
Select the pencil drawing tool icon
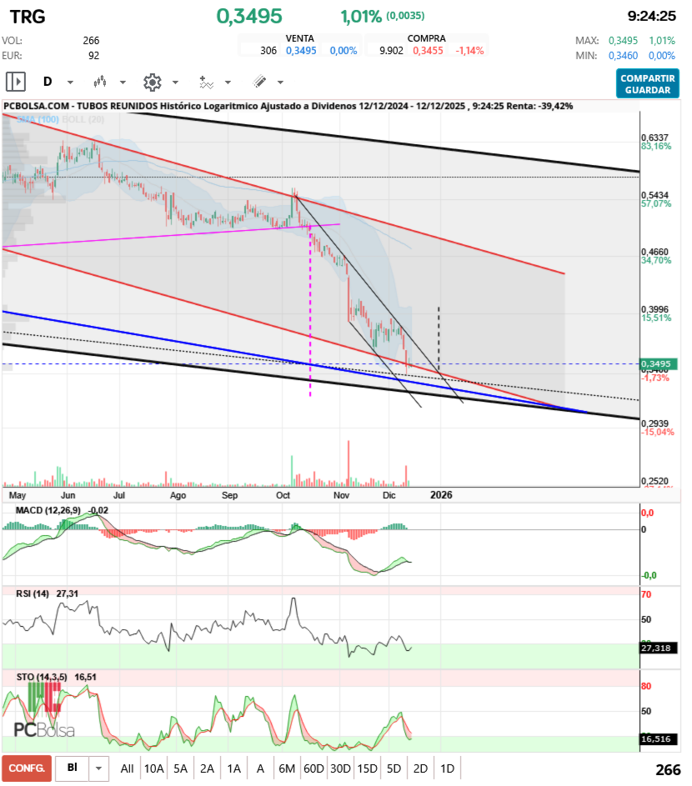pos(259,82)
